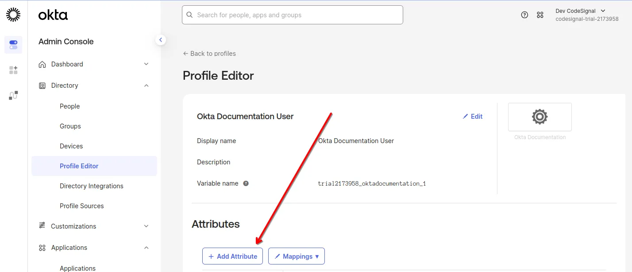Click the Customizations sliders icon
The height and width of the screenshot is (272, 632).
tap(42, 225)
